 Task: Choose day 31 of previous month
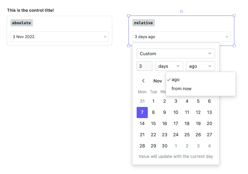click(142, 101)
